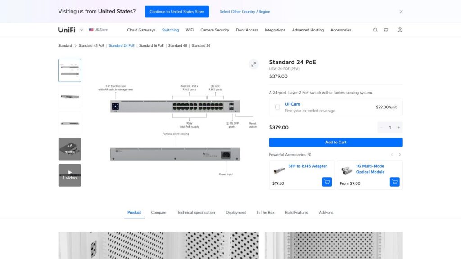The width and height of the screenshot is (461, 259).
Task: Open Door Access menu
Action: point(247,30)
